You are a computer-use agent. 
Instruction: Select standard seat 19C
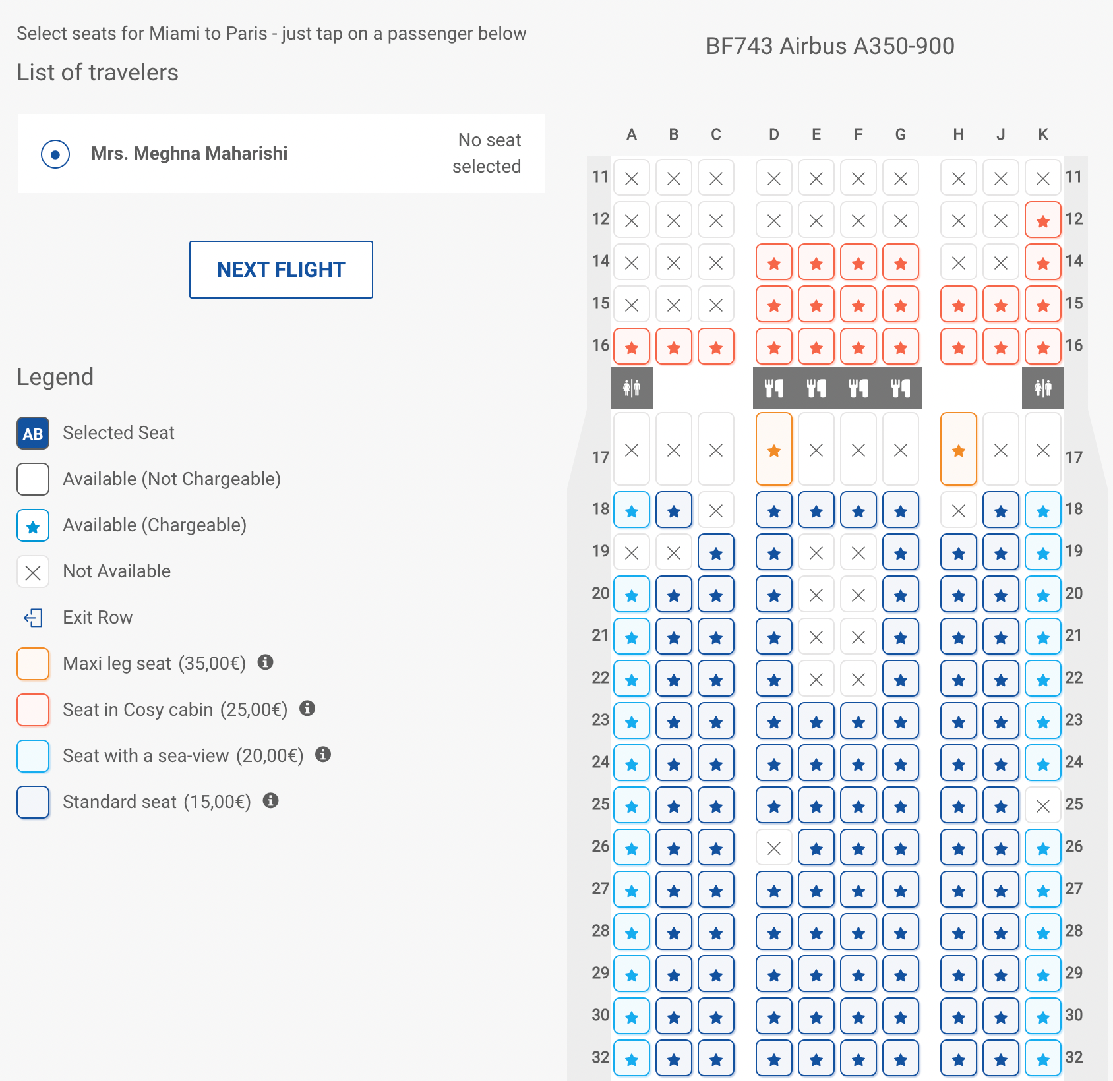pos(716,552)
